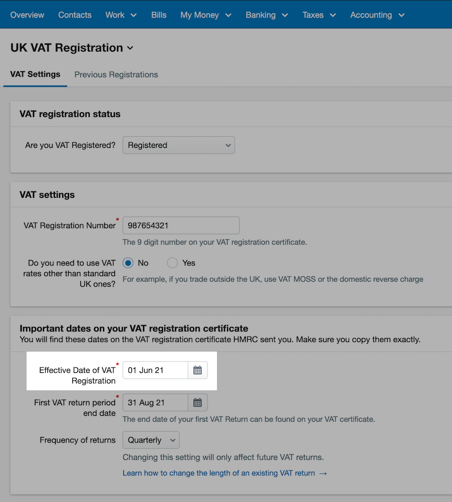Open calendar picker for Effective Date of VAT Registration
The image size is (452, 502).
(x=197, y=370)
